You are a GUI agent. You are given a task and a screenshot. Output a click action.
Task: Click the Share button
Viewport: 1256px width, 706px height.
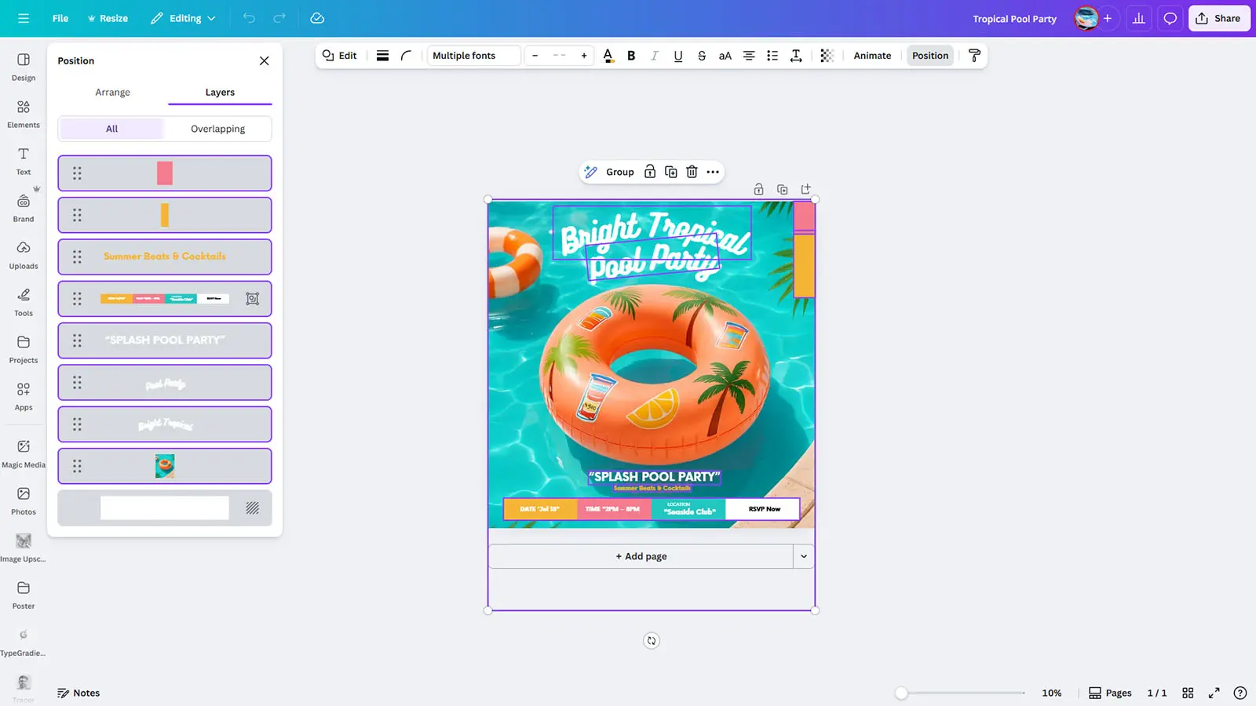tap(1218, 18)
